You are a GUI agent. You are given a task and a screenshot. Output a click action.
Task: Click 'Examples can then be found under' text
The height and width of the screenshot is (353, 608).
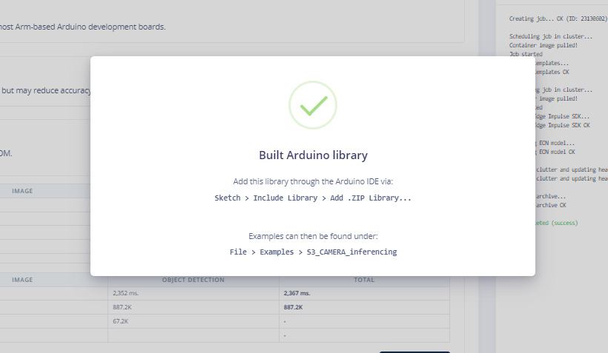click(313, 236)
